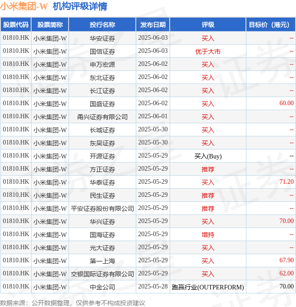Click 国盛证券 broker name
296x307 pixels.
pos(102,104)
